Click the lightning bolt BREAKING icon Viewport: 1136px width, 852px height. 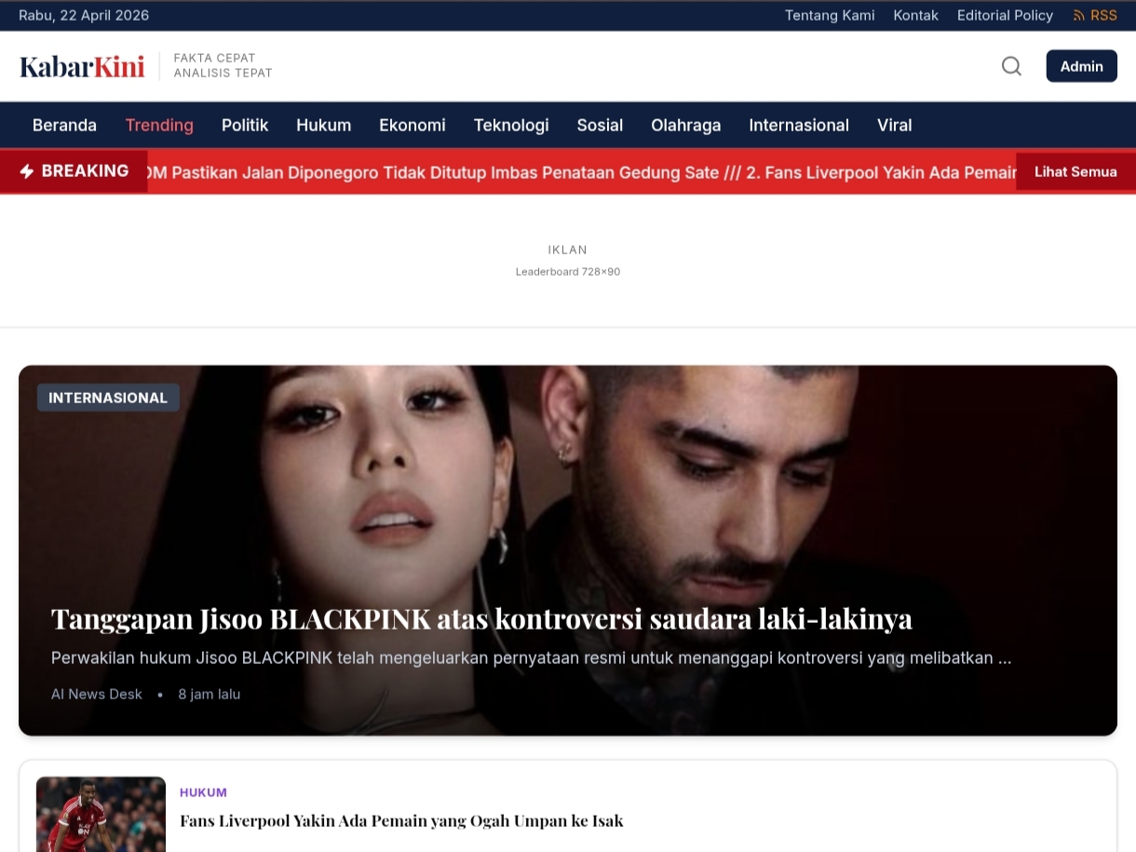click(x=27, y=171)
